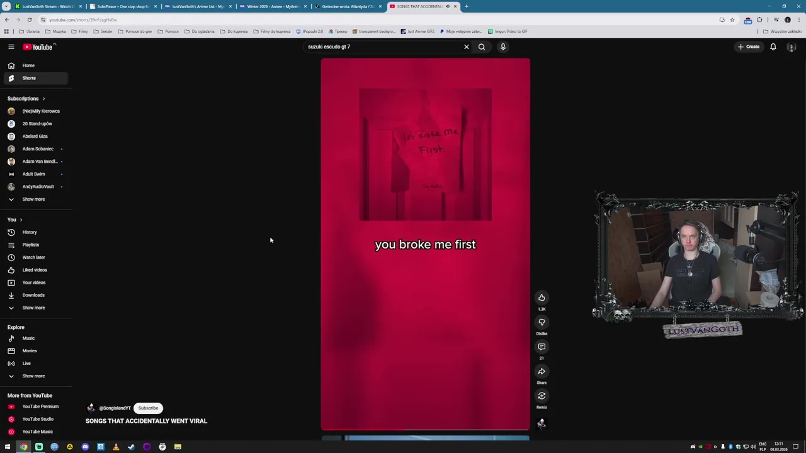This screenshot has width=806, height=453.
Task: Pause the playing Short video
Action: (x=425, y=244)
